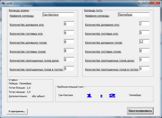Focus home team's гостевых игр field
The image size is (162, 118).
click(x=69, y=33)
